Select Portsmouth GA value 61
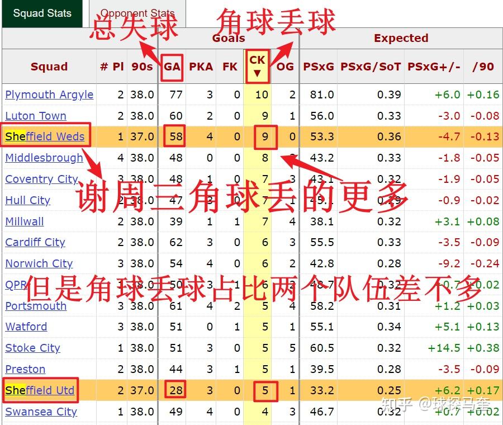Image resolution: width=503 pixels, height=425 pixels. (176, 305)
